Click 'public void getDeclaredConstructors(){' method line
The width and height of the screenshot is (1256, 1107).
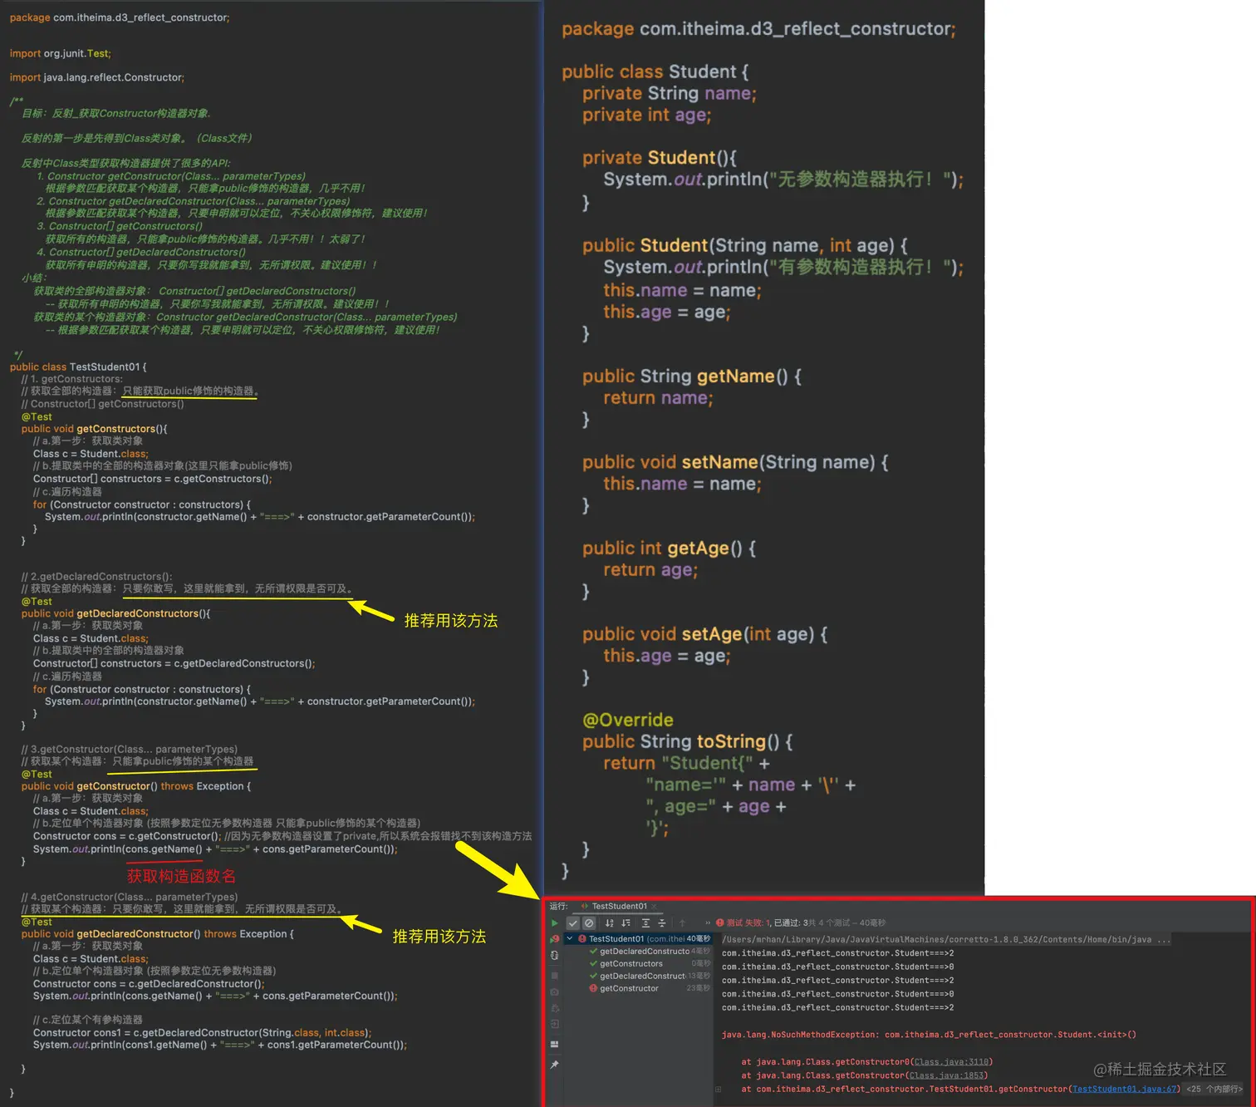point(116,613)
